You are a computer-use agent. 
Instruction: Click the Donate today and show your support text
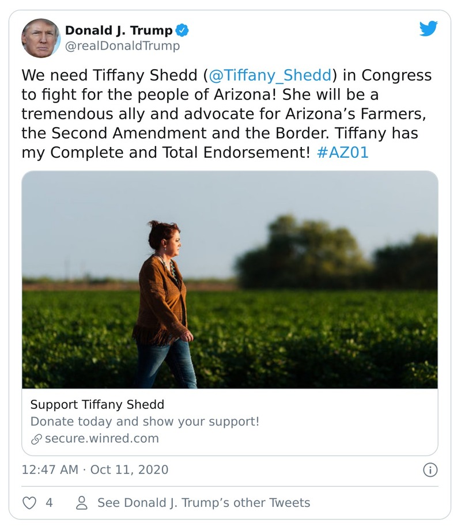point(145,422)
